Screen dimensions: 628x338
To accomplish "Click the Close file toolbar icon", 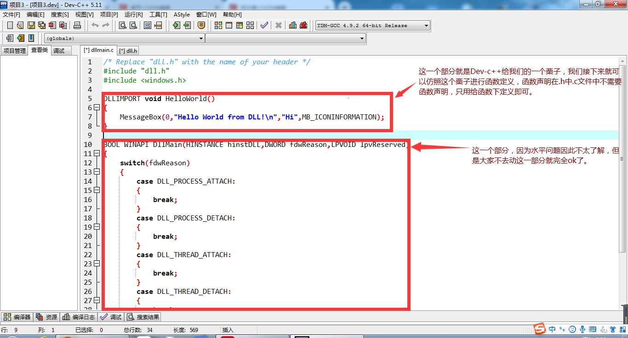I will click(x=52, y=25).
